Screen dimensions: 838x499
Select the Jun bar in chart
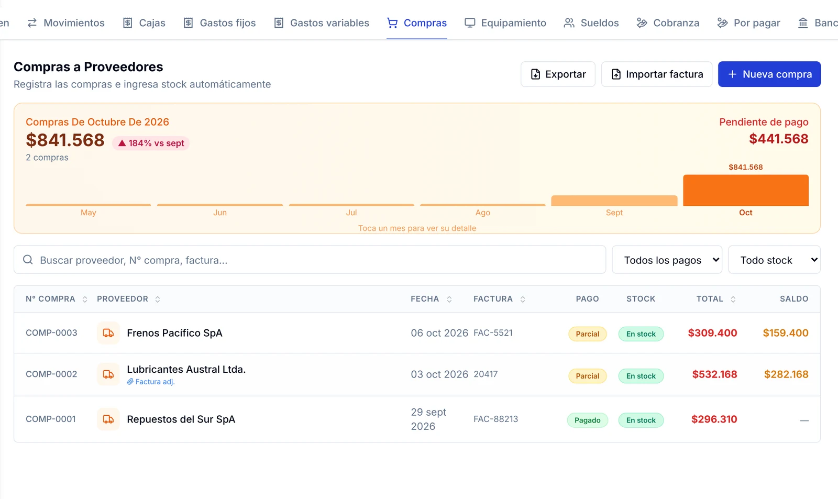tap(220, 205)
